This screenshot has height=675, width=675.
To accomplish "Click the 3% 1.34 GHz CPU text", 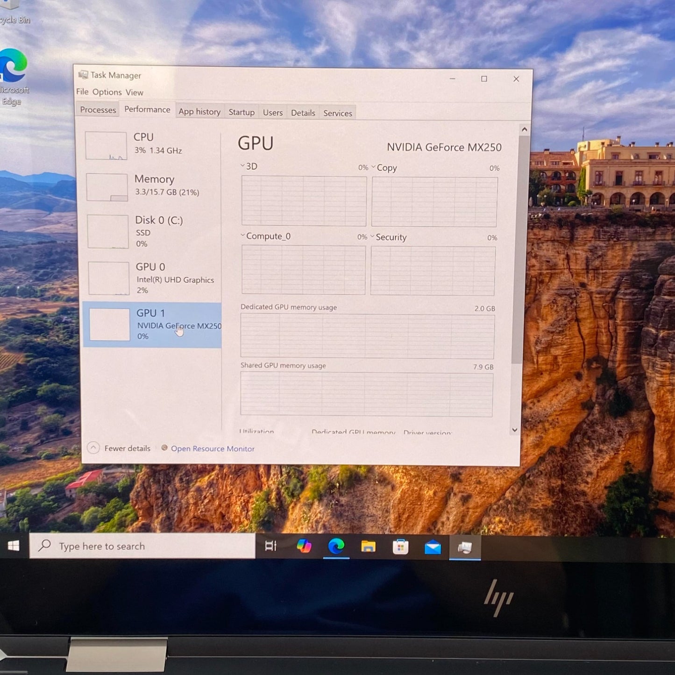I will [158, 150].
